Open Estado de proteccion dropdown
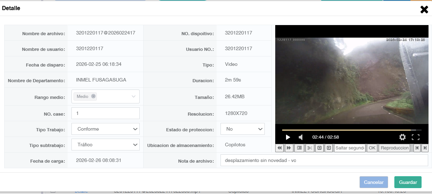 (243, 129)
